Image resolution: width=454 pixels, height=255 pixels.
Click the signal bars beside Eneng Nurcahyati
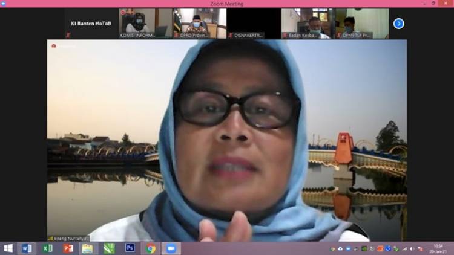[51, 239]
